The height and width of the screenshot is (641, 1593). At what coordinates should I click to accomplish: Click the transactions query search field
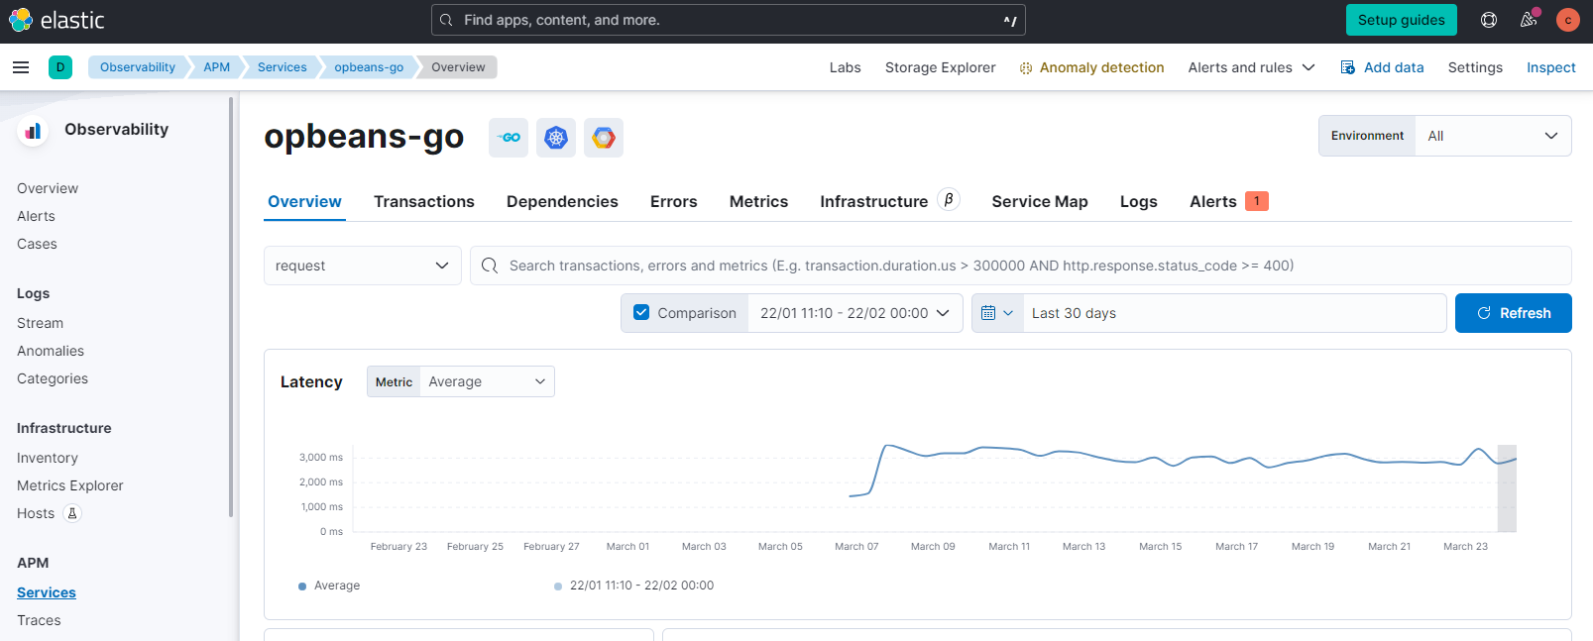1021,266
